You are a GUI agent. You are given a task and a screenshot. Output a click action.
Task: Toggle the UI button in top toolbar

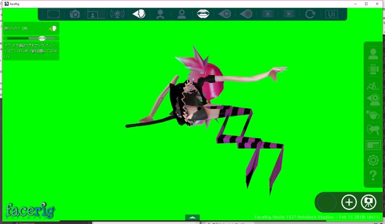[331, 14]
